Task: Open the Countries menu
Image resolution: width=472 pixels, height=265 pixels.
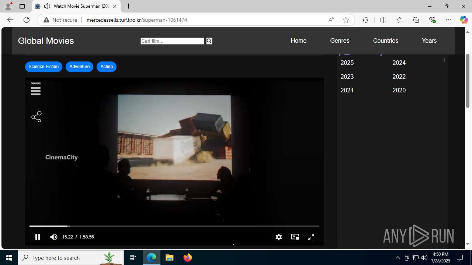Action: [x=386, y=41]
